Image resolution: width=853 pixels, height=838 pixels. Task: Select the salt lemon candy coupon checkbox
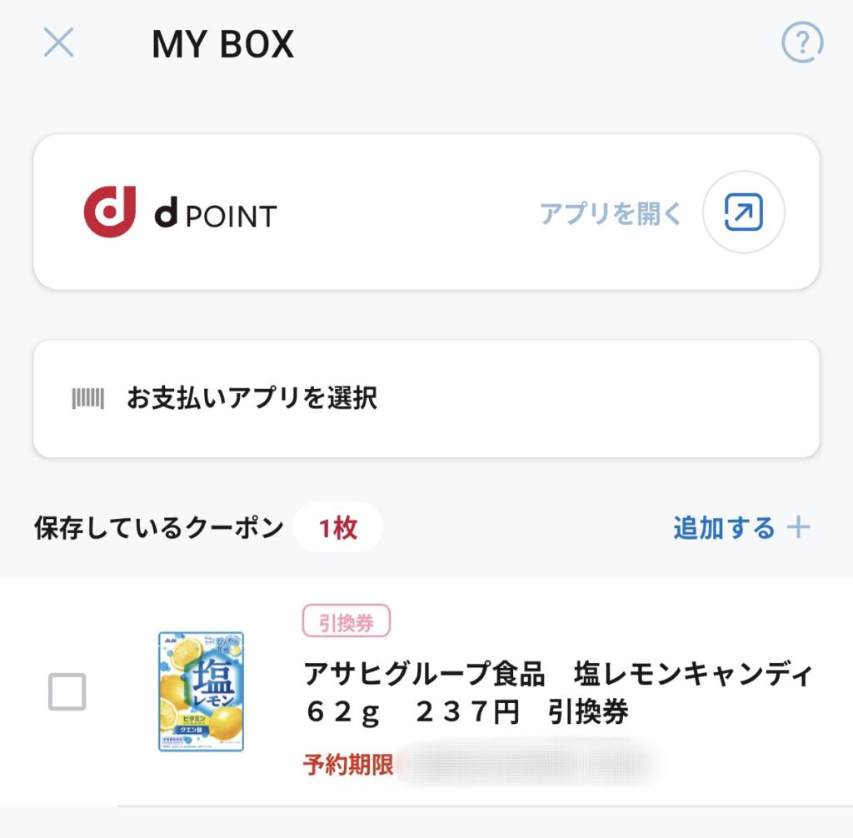tap(67, 691)
